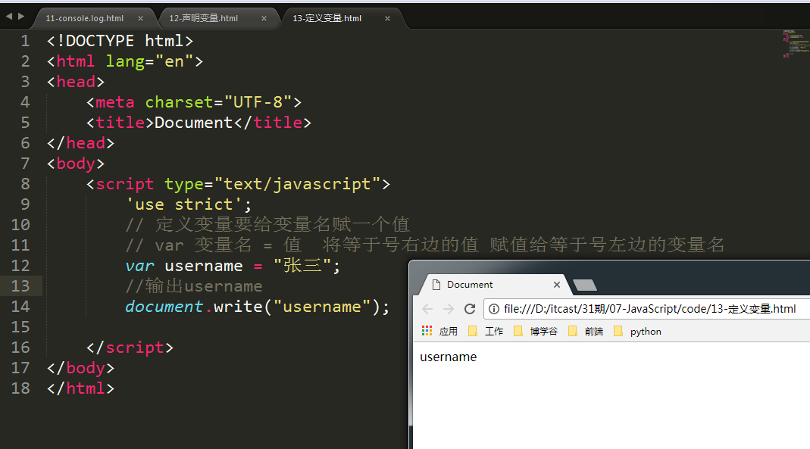Image resolution: width=810 pixels, height=449 pixels.
Task: Go back using Chrome's back arrow
Action: [x=427, y=309]
